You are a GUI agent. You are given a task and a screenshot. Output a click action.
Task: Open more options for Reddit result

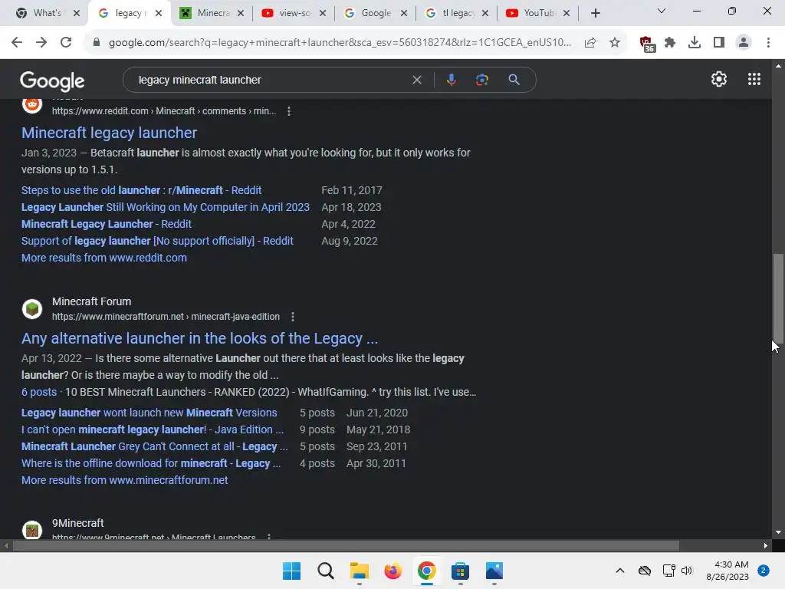tap(289, 111)
